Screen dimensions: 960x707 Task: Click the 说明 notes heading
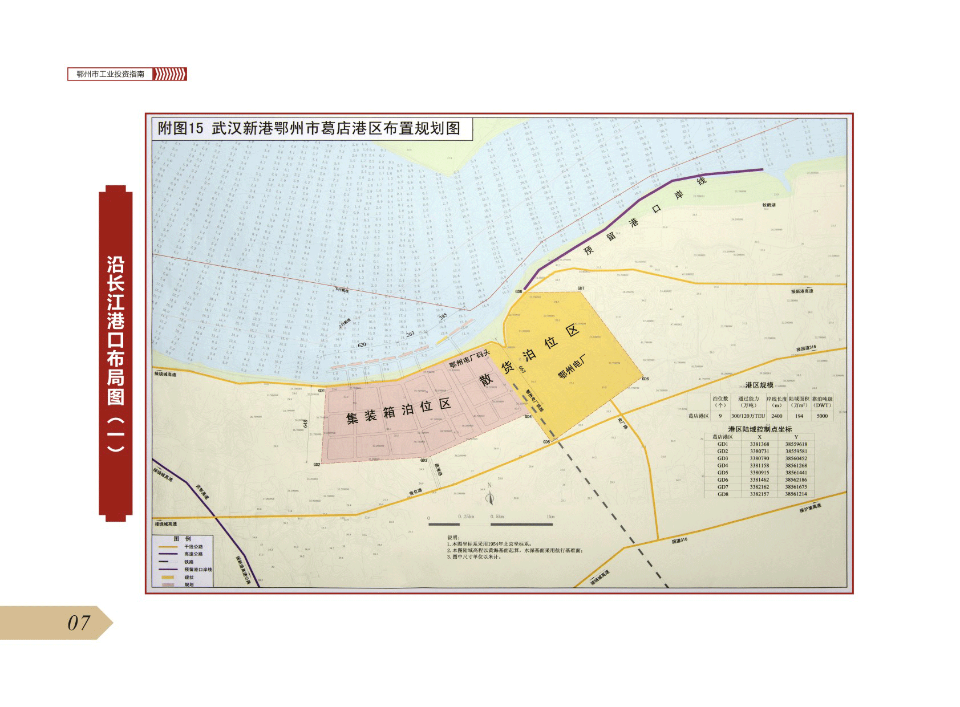[x=453, y=537]
